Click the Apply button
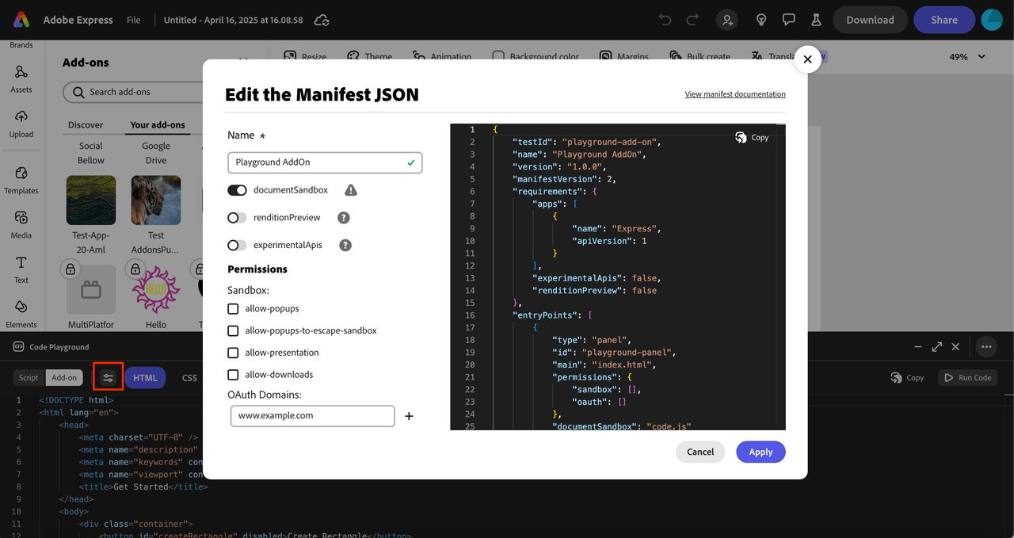Viewport: 1014px width, 538px height. pyautogui.click(x=760, y=452)
